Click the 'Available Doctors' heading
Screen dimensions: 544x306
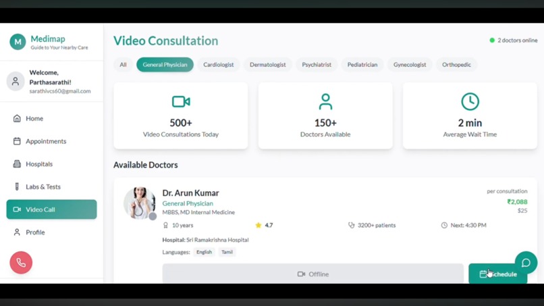point(146,165)
